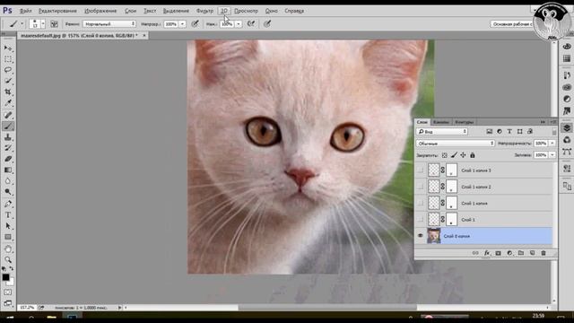Viewport: 574px width, 323px height.
Task: Collapse the Layers panel double arrows
Action: click(x=543, y=122)
